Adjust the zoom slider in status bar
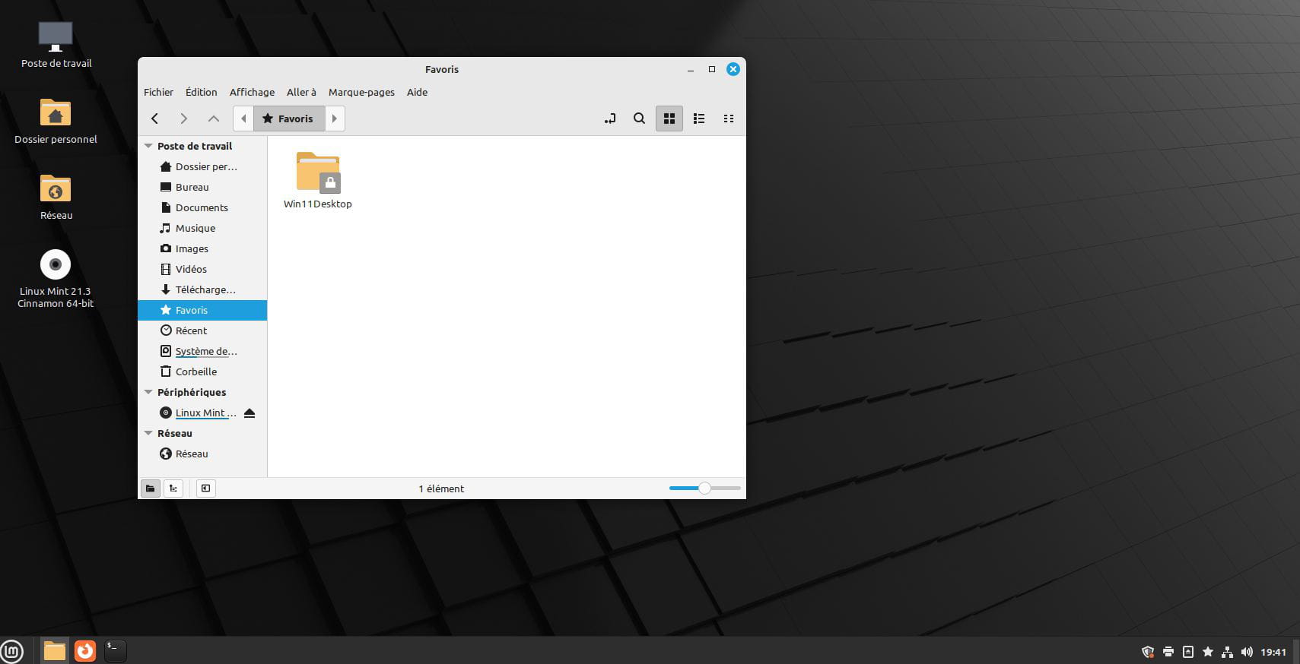 704,488
